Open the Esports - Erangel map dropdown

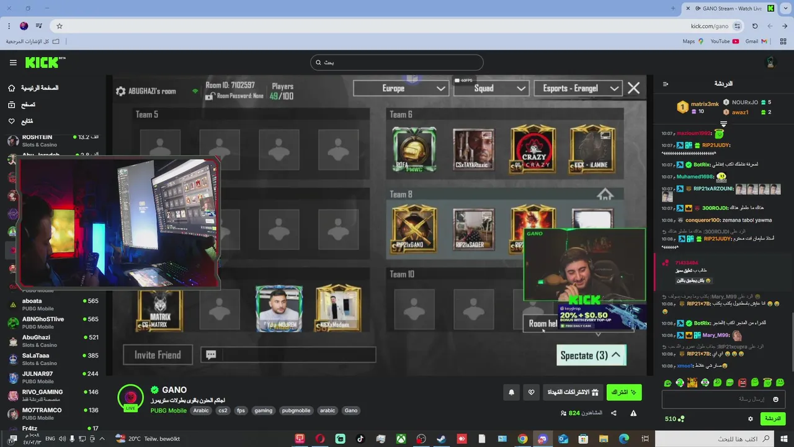[x=578, y=88]
